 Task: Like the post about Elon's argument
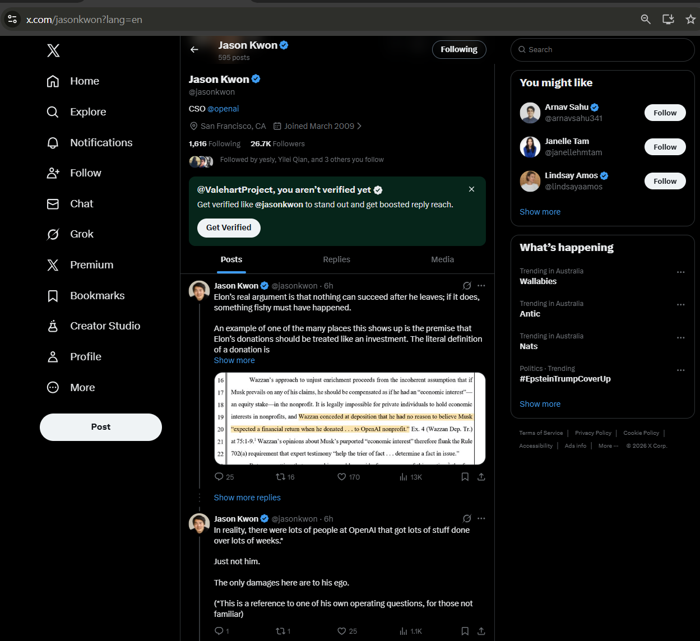[341, 476]
